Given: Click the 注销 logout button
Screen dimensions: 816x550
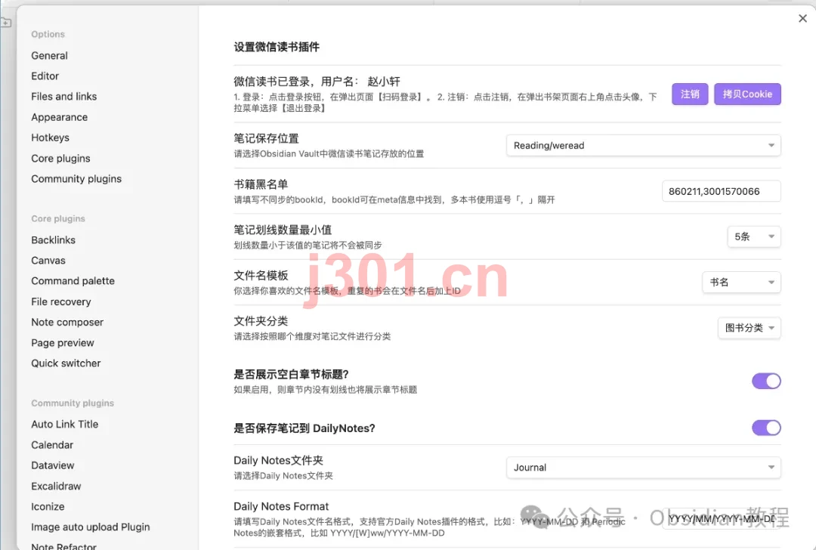Looking at the screenshot, I should 690,94.
